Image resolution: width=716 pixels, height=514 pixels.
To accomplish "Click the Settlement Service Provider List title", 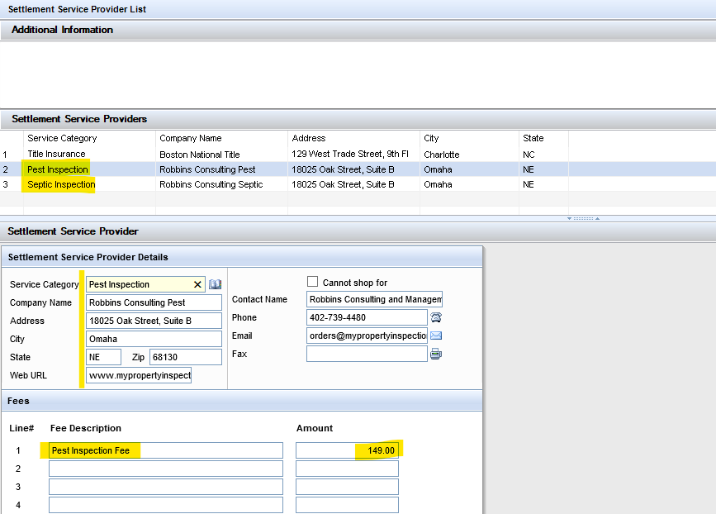I will coord(77,9).
